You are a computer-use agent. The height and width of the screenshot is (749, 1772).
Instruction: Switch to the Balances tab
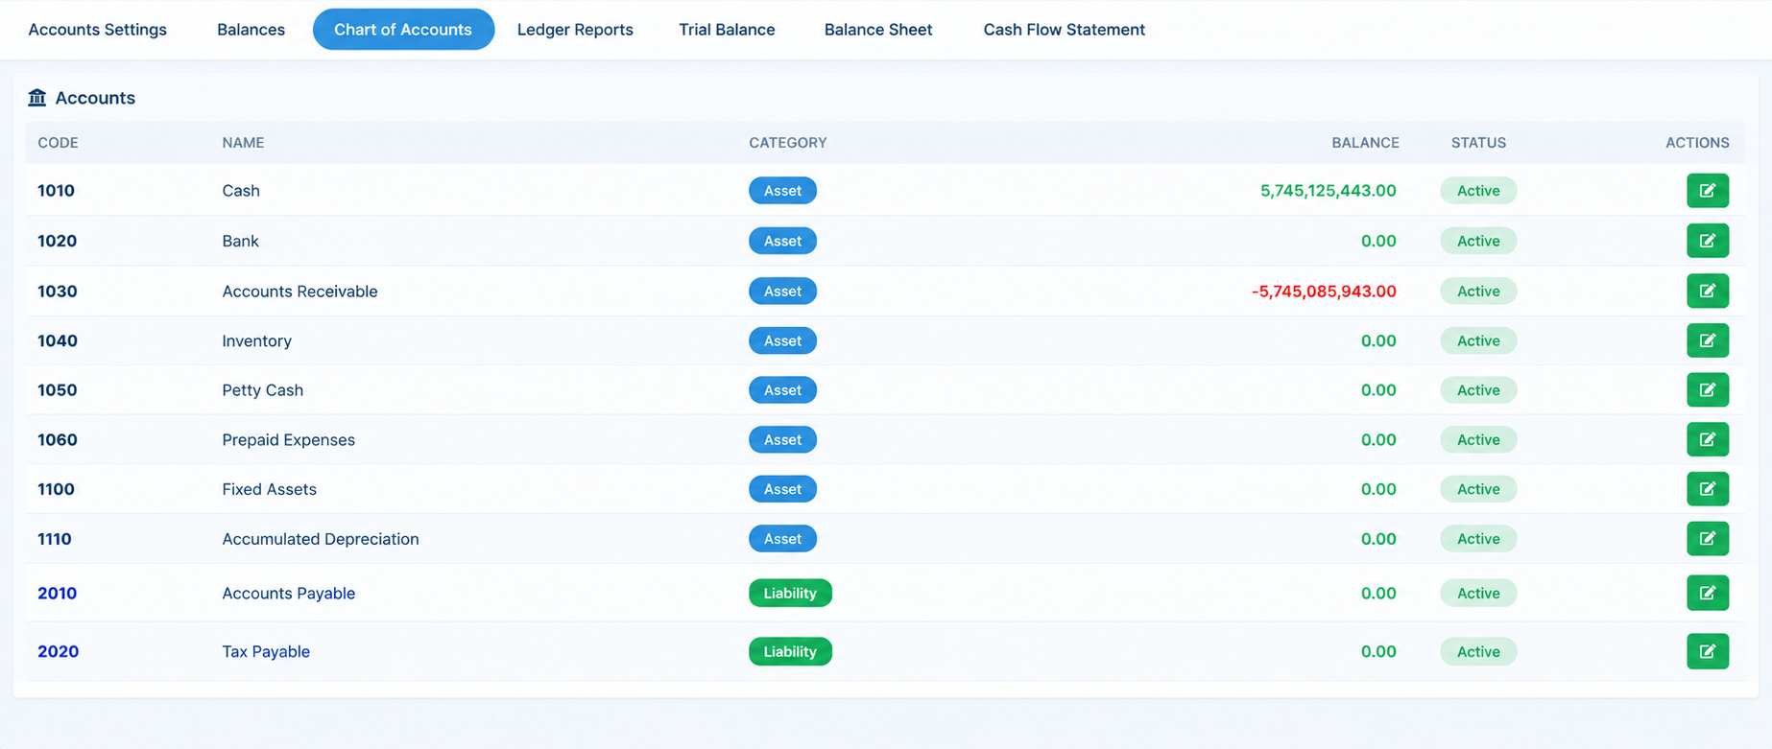tap(251, 30)
